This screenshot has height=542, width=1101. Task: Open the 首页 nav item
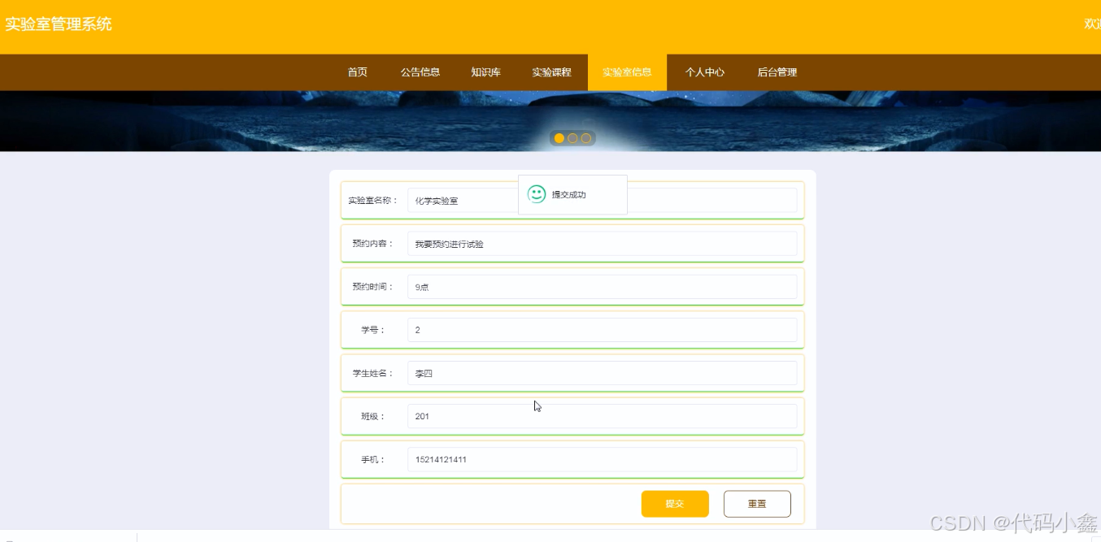point(358,72)
